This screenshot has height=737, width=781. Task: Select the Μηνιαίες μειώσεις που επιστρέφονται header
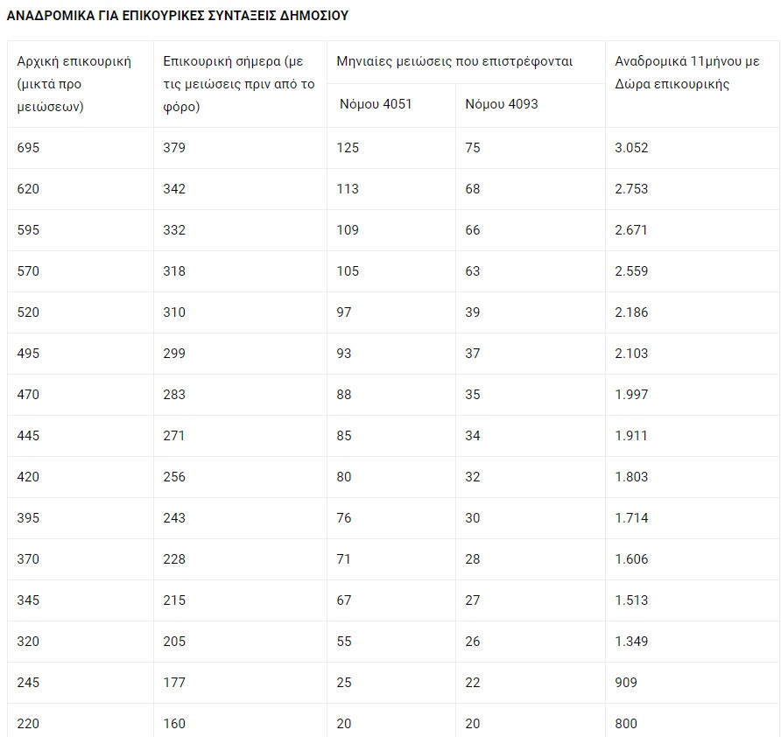pos(454,61)
